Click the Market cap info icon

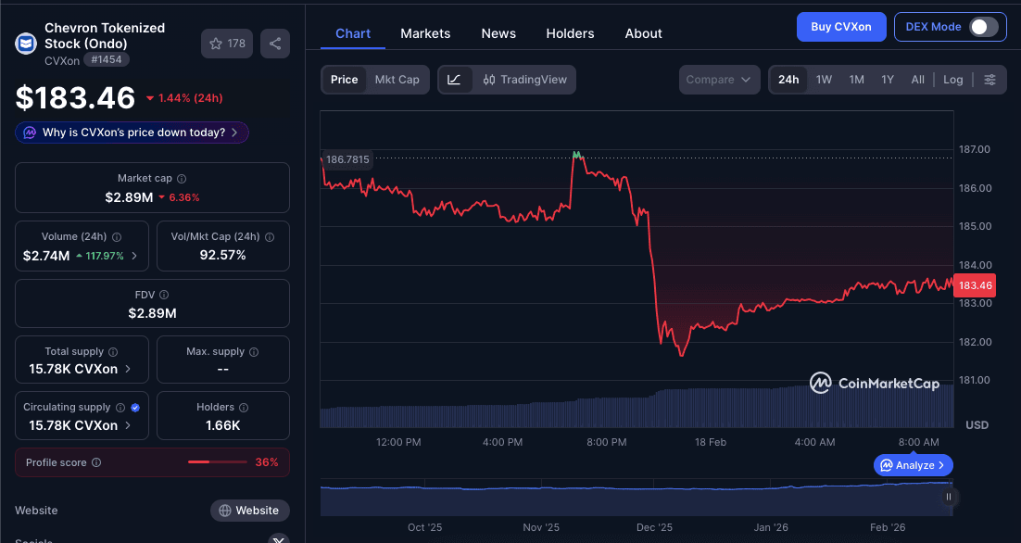pos(182,179)
